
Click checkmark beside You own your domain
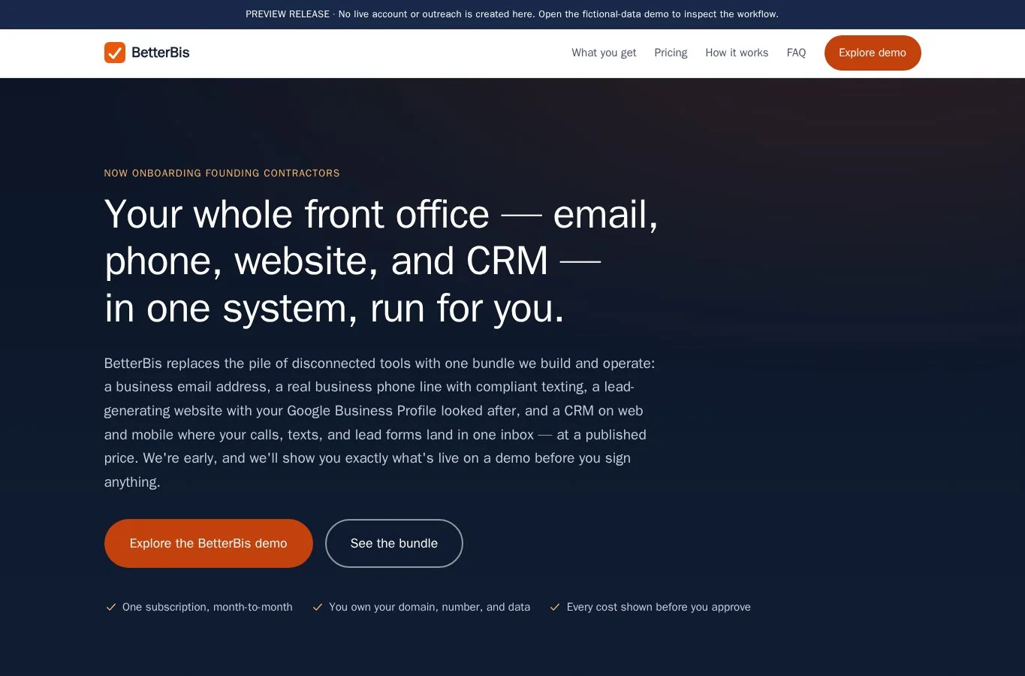pyautogui.click(x=318, y=607)
